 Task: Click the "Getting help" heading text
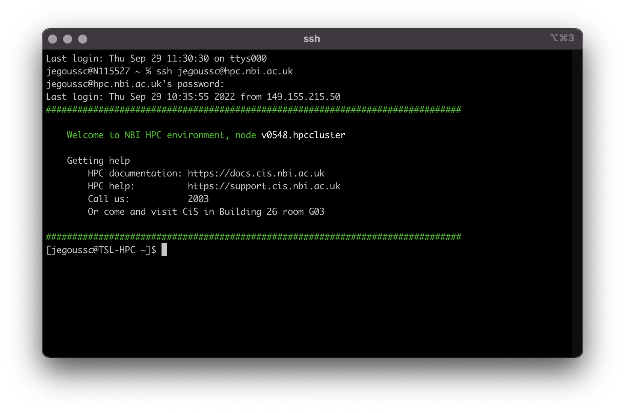[x=98, y=161]
